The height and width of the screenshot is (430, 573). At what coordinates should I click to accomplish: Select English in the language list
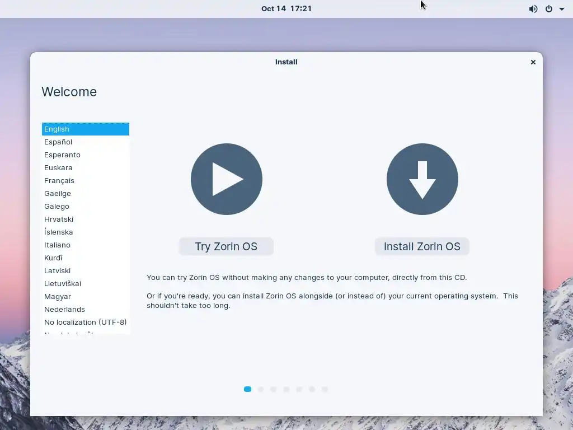click(86, 129)
